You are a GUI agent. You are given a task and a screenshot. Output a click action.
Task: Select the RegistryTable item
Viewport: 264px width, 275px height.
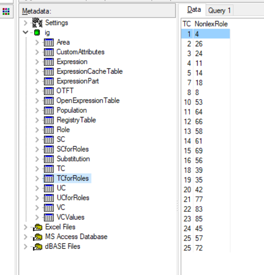click(x=76, y=120)
